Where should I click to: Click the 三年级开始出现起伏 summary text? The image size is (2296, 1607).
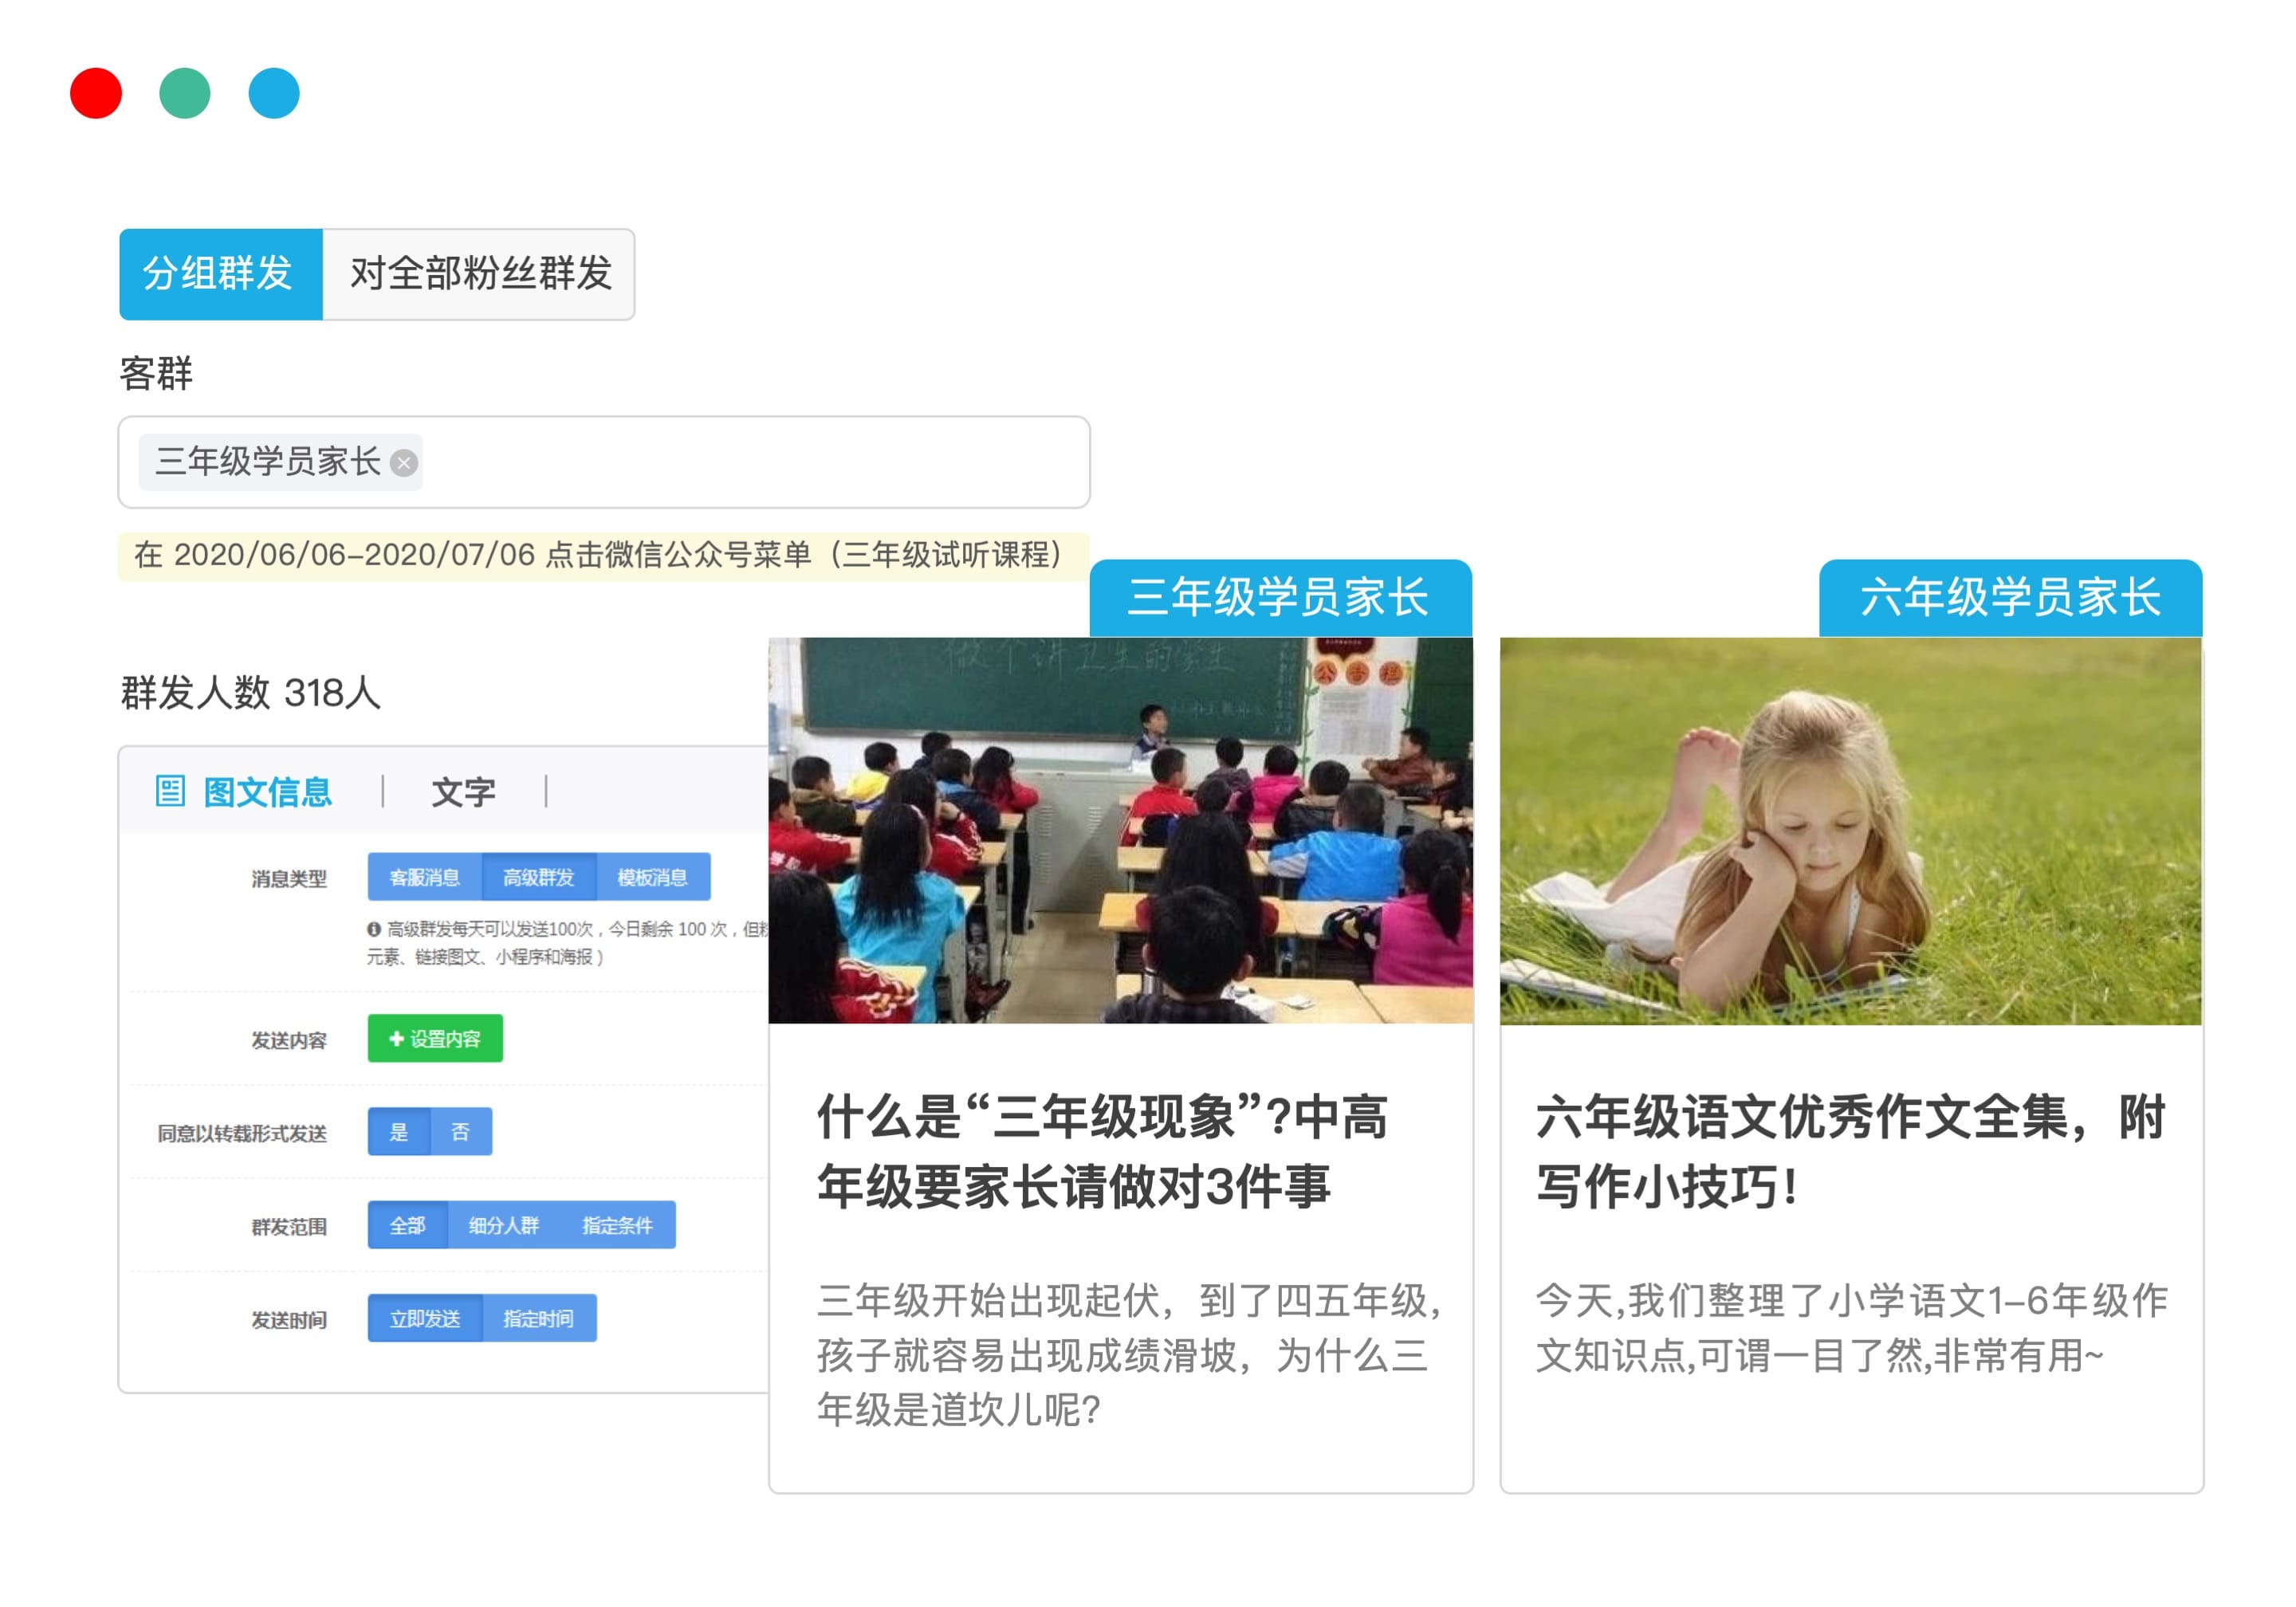click(1130, 1355)
